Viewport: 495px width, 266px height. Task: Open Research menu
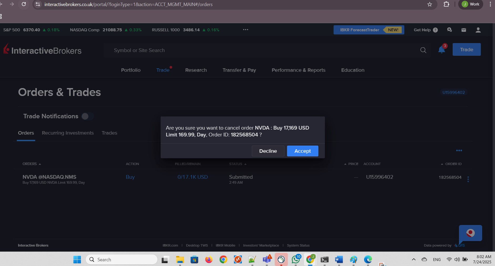pyautogui.click(x=196, y=70)
